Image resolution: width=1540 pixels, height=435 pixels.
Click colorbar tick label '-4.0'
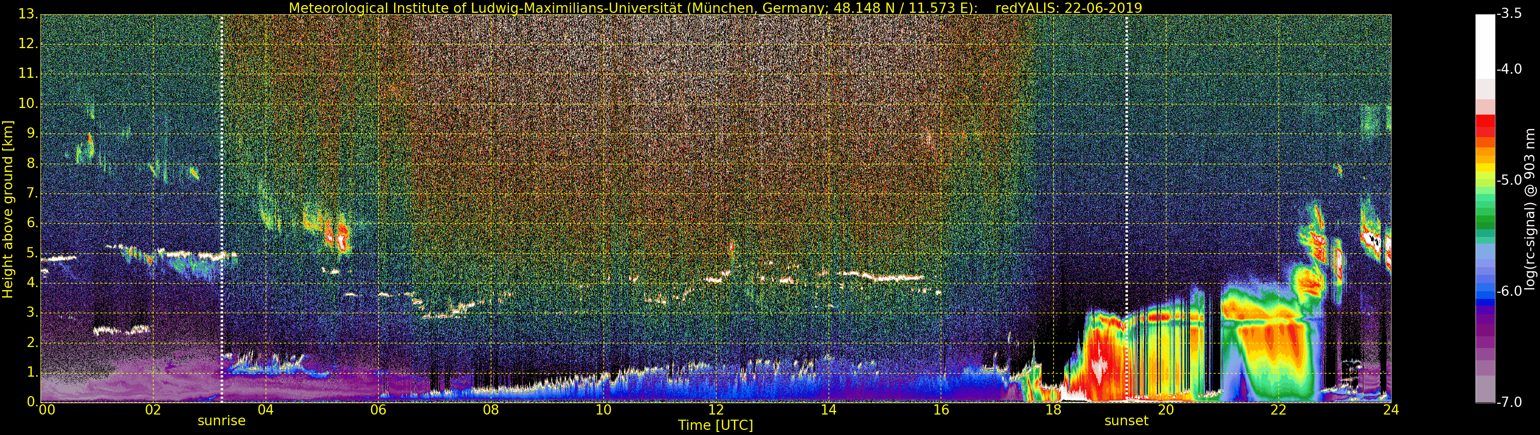click(1510, 69)
